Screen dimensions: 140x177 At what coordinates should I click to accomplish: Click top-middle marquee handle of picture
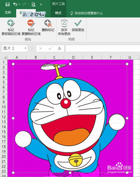(70, 64)
